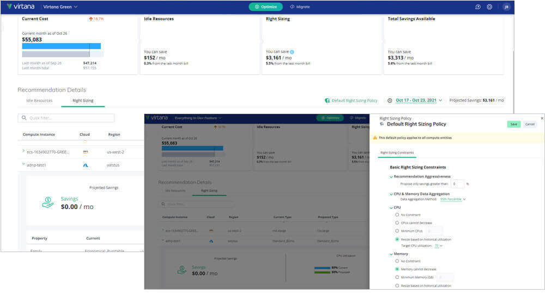The height and width of the screenshot is (305, 545).
Task: Open the settings gear in top bar
Action: [x=489, y=7]
